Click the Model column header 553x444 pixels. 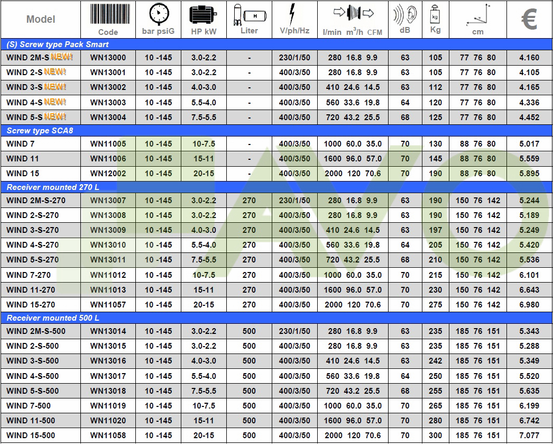41,20
